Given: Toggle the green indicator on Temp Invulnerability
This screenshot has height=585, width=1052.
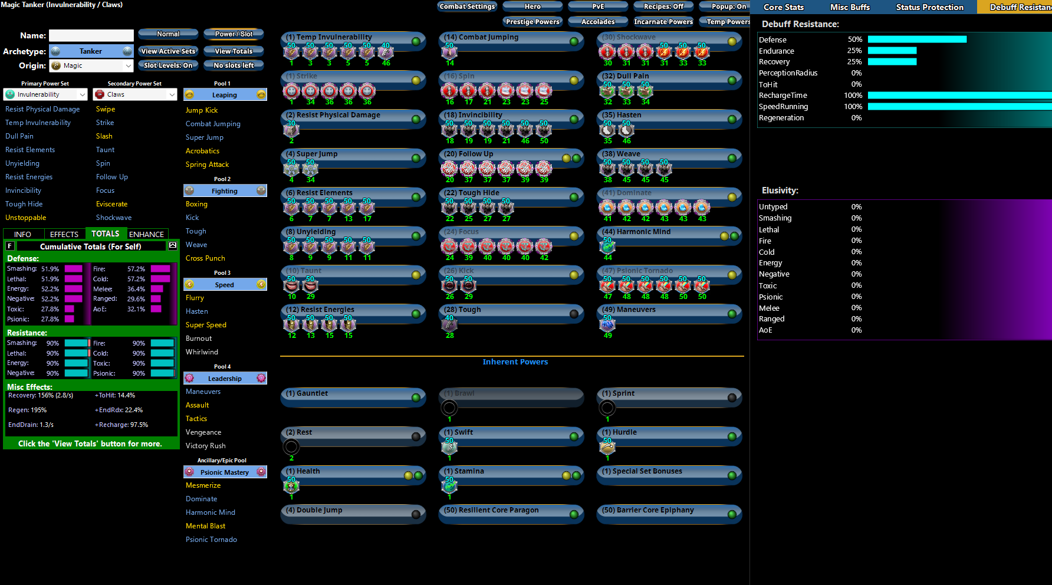Looking at the screenshot, I should [416, 41].
